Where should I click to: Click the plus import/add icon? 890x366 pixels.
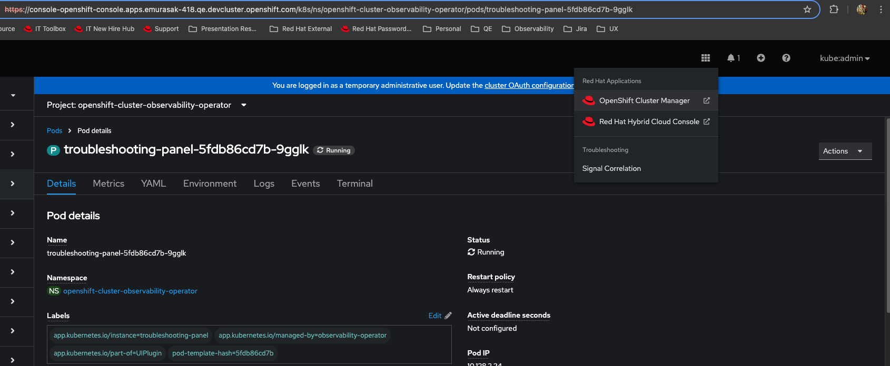[x=761, y=58]
